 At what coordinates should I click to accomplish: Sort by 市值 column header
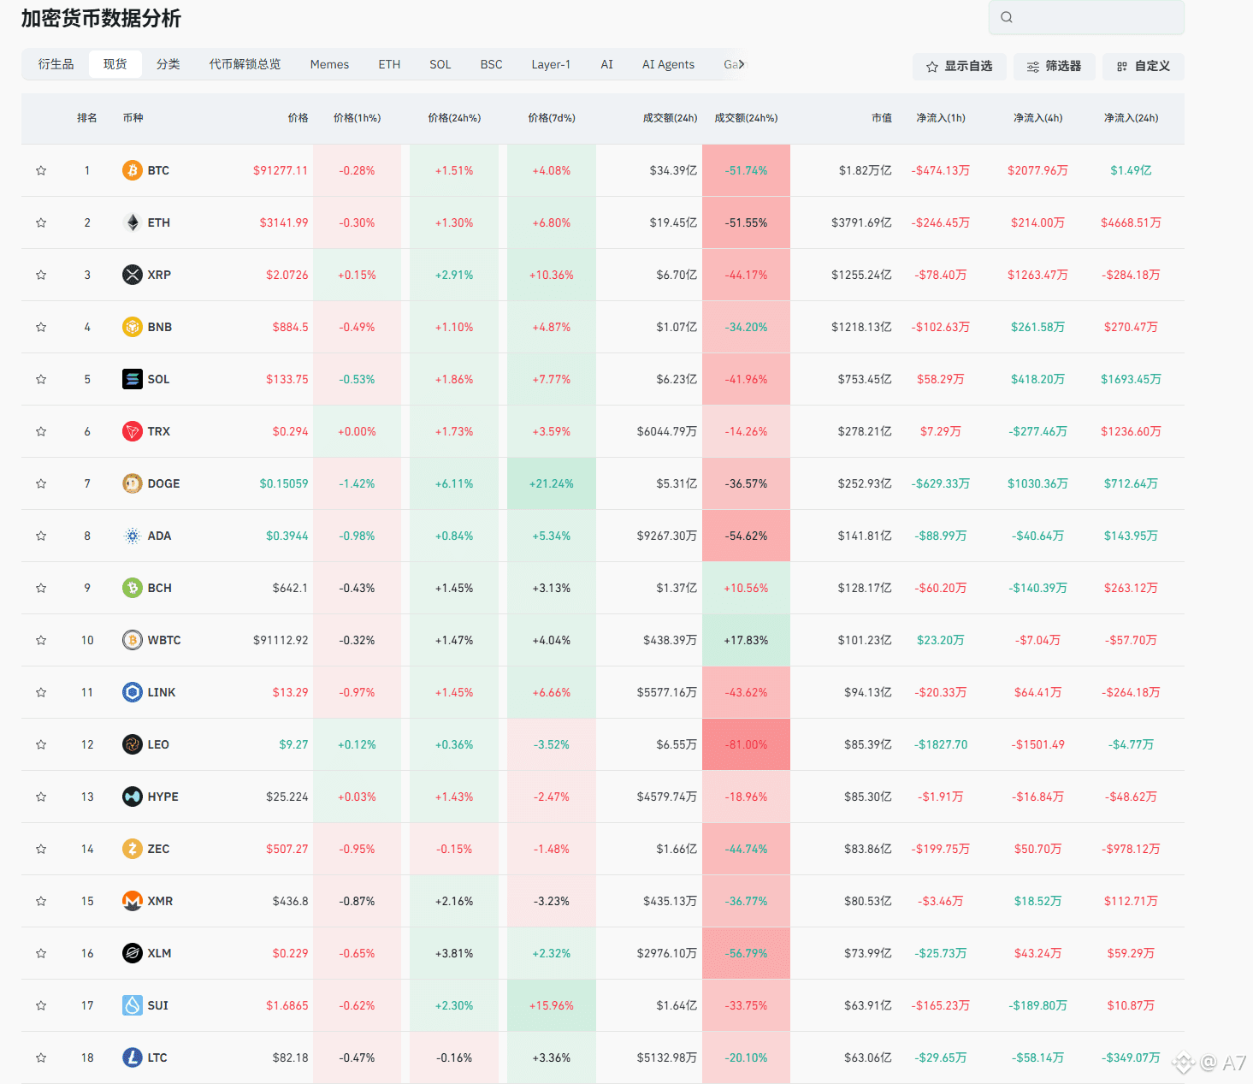(882, 118)
